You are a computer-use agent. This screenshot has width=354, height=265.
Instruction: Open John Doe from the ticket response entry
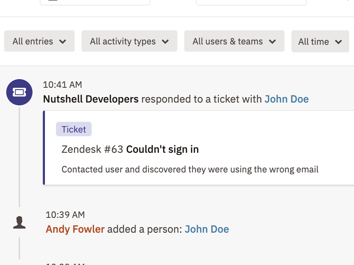pyautogui.click(x=286, y=99)
